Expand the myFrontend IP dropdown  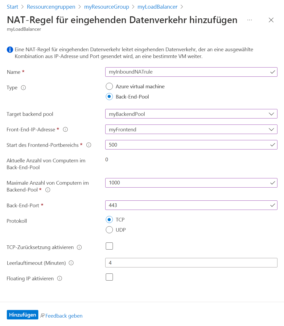(x=272, y=129)
